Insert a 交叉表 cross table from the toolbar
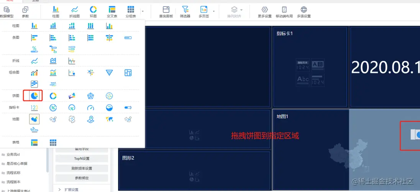420x192 pixels. click(112, 12)
